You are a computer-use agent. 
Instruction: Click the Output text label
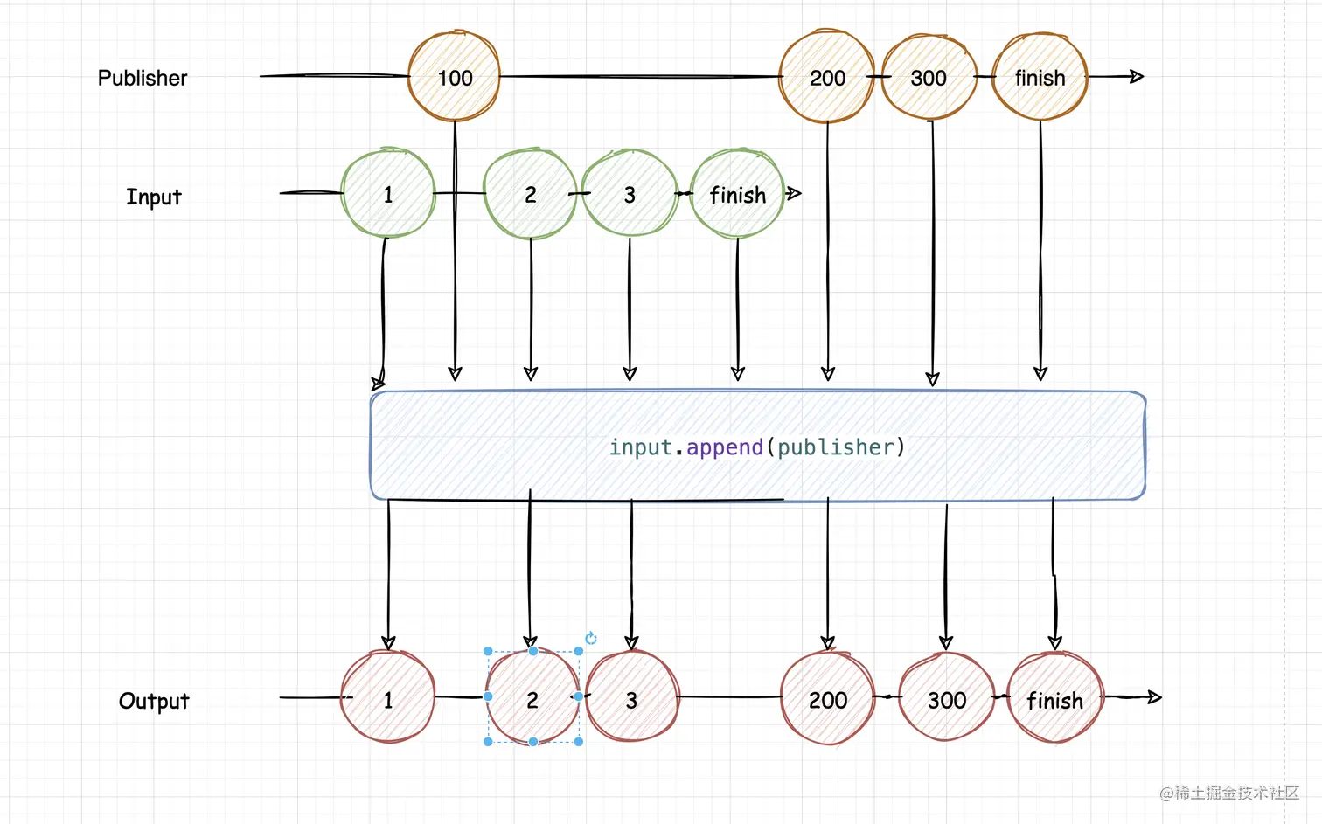(154, 701)
